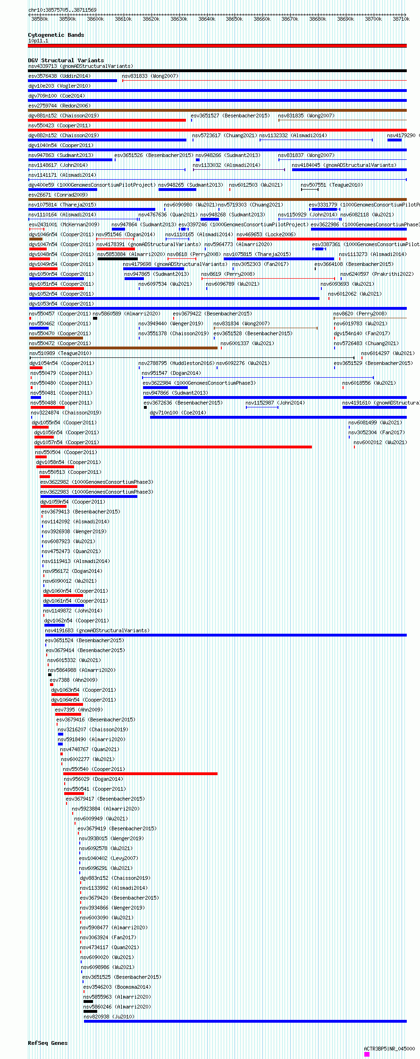Open dgv1057n54 (Cooper2011) variant label
This screenshot has height=1059, width=420.
(67, 442)
